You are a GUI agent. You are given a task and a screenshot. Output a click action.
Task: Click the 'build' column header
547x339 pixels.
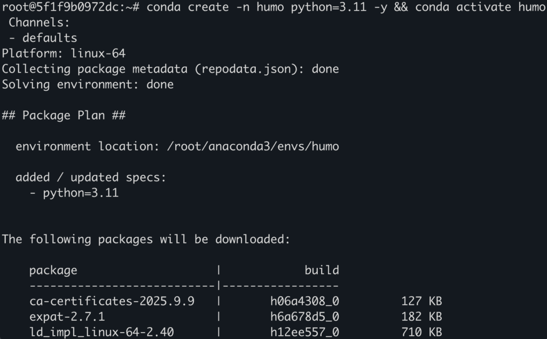pos(322,270)
